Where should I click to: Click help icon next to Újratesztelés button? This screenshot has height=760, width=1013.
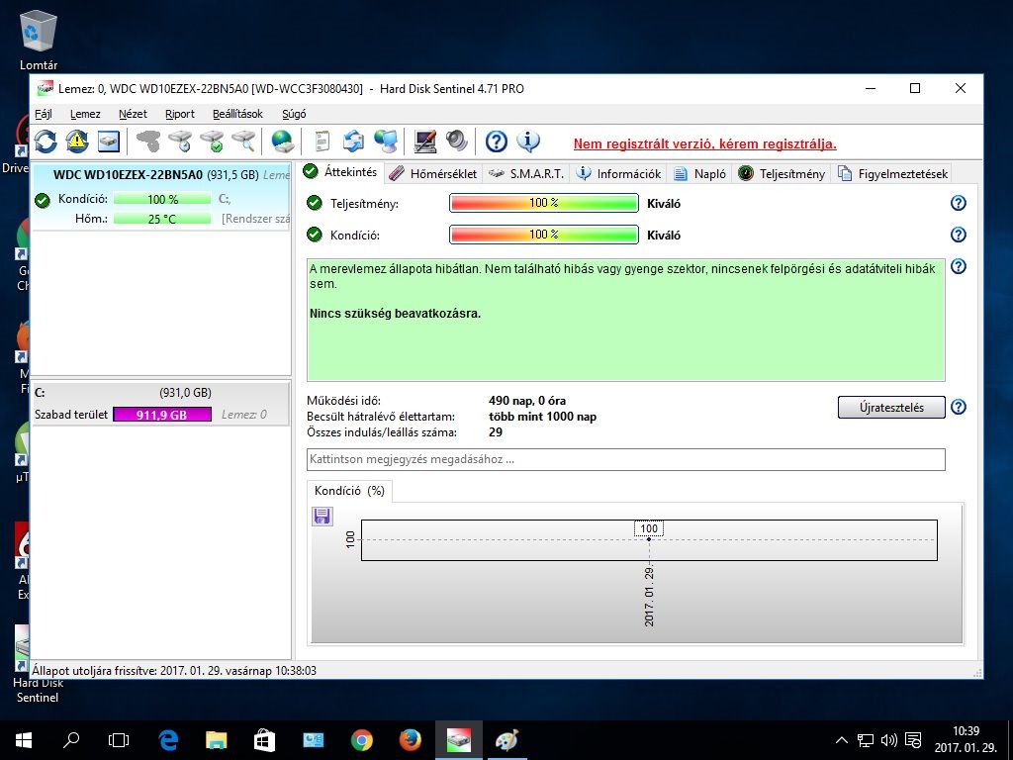[x=958, y=407]
